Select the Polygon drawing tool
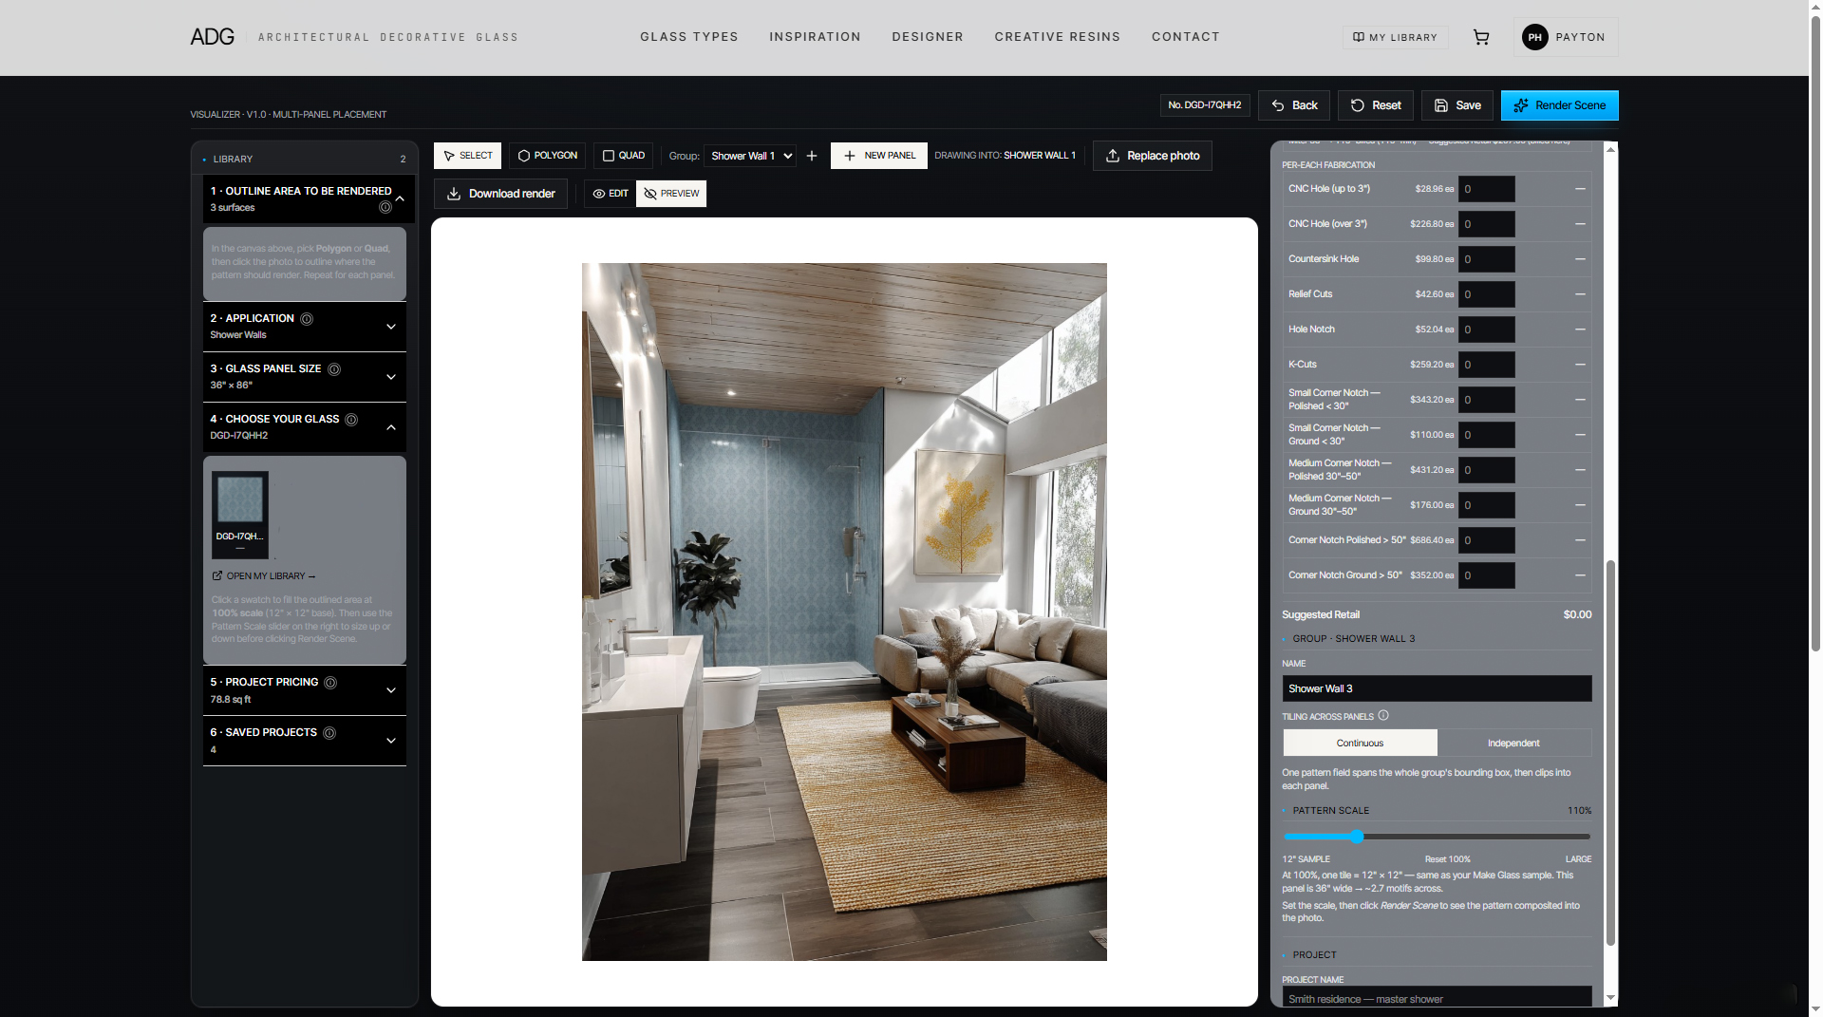 (547, 156)
